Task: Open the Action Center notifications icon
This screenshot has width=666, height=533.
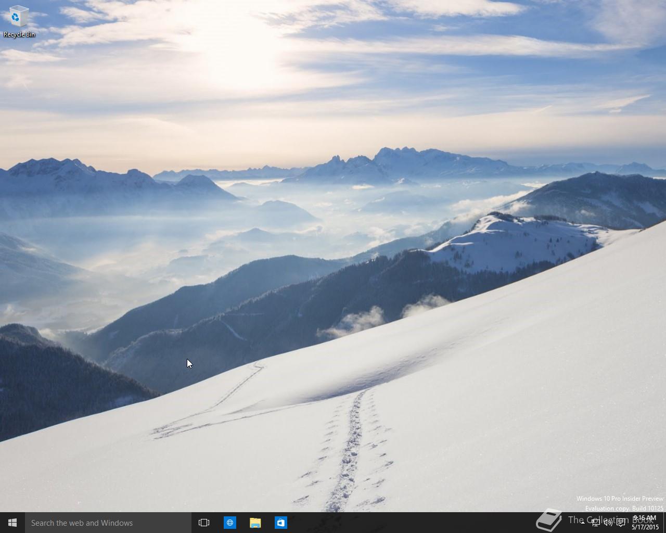Action: tap(621, 523)
